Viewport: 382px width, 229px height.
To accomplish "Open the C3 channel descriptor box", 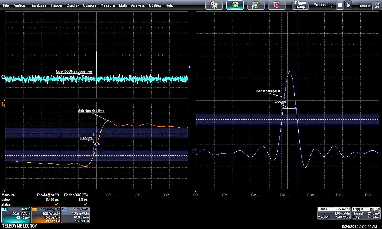I will (16, 215).
